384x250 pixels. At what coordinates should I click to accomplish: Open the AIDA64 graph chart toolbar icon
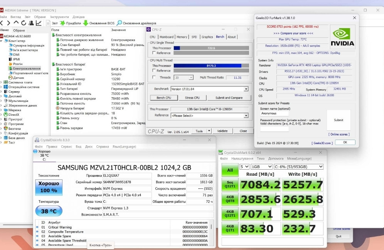point(39,23)
